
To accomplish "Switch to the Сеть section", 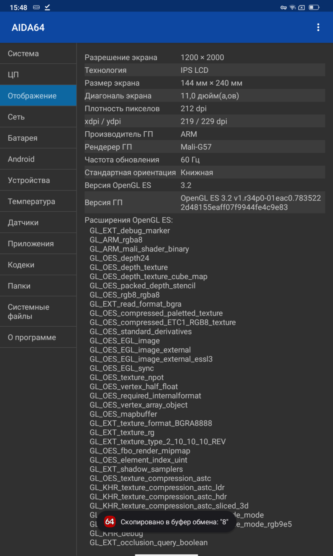I will (x=38, y=117).
